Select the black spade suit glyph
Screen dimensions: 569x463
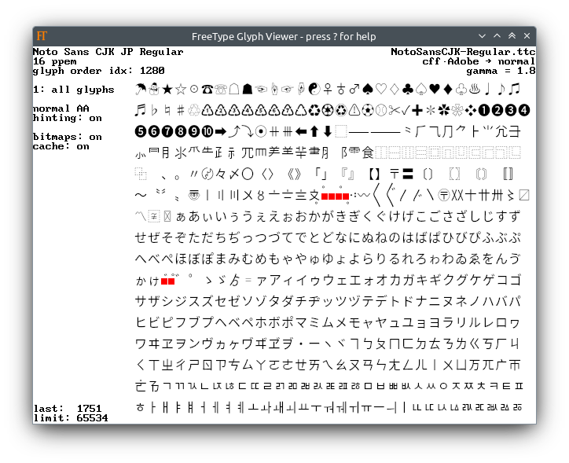pyautogui.click(x=368, y=89)
